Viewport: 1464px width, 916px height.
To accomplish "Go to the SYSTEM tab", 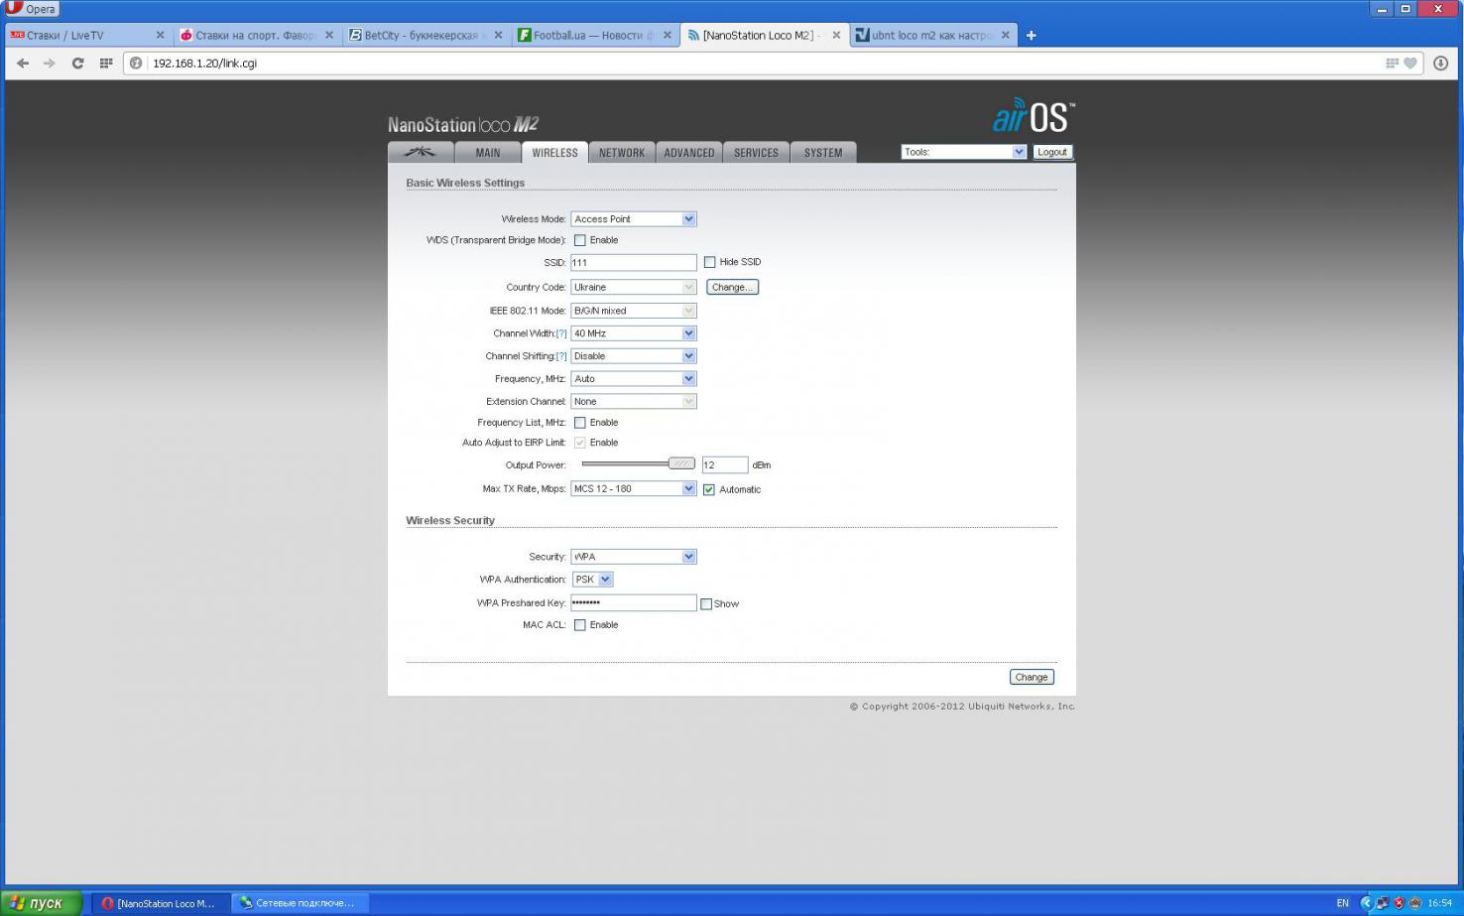I will coord(823,153).
